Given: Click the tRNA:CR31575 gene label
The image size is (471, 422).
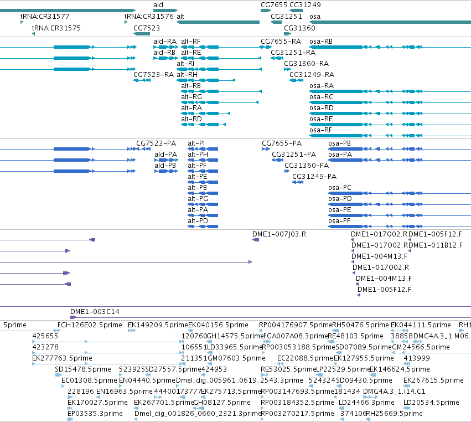Looking at the screenshot, I should [56, 28].
